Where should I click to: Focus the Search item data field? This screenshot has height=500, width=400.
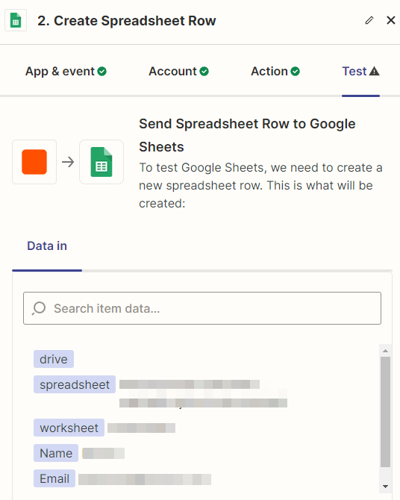pyautogui.click(x=202, y=308)
